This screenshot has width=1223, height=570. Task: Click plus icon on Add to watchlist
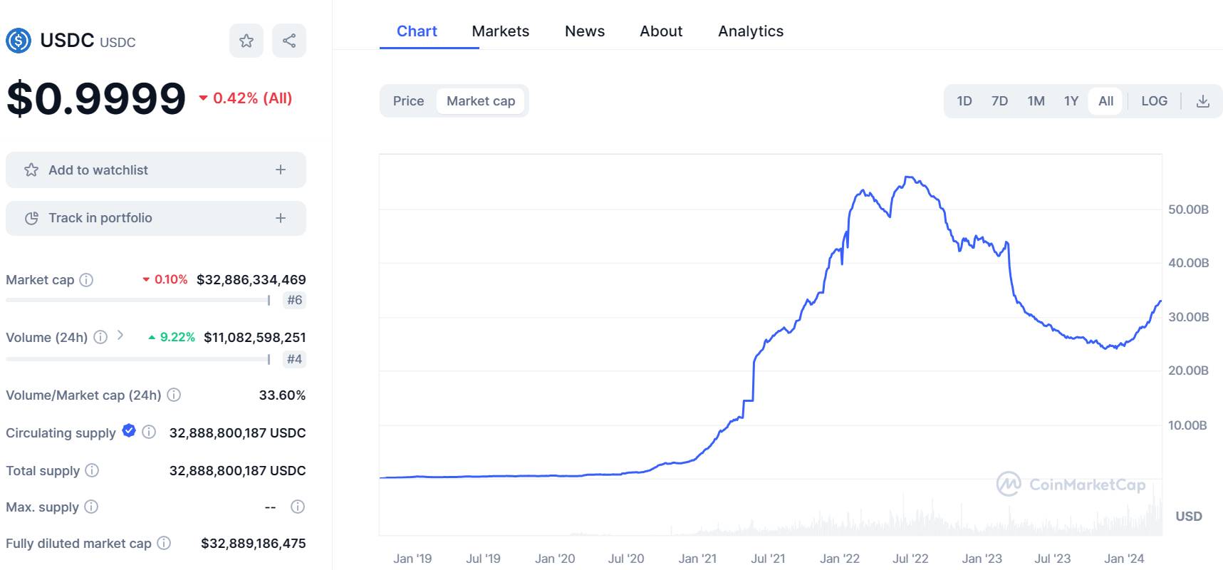coord(281,170)
